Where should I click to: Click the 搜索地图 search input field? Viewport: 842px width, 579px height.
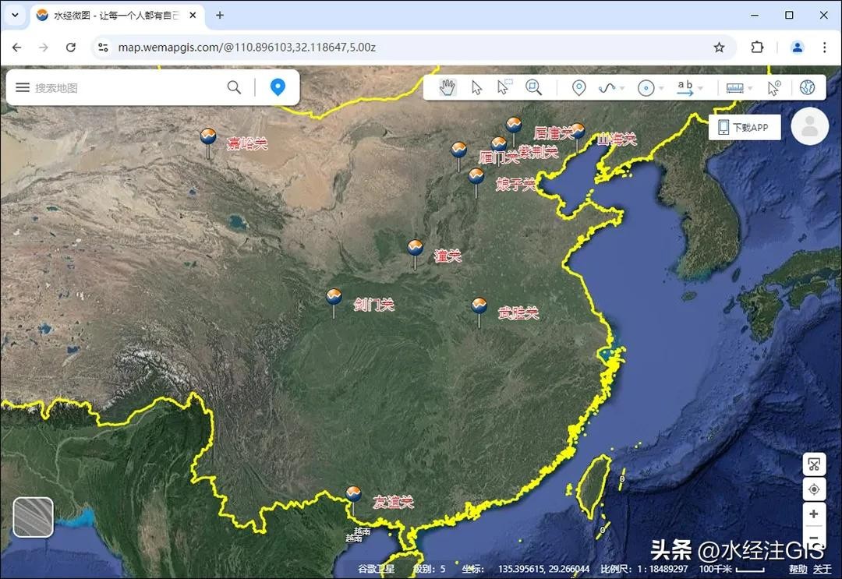(125, 87)
